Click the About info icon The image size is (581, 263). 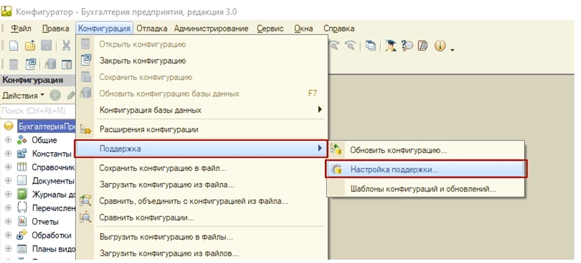pyautogui.click(x=440, y=45)
